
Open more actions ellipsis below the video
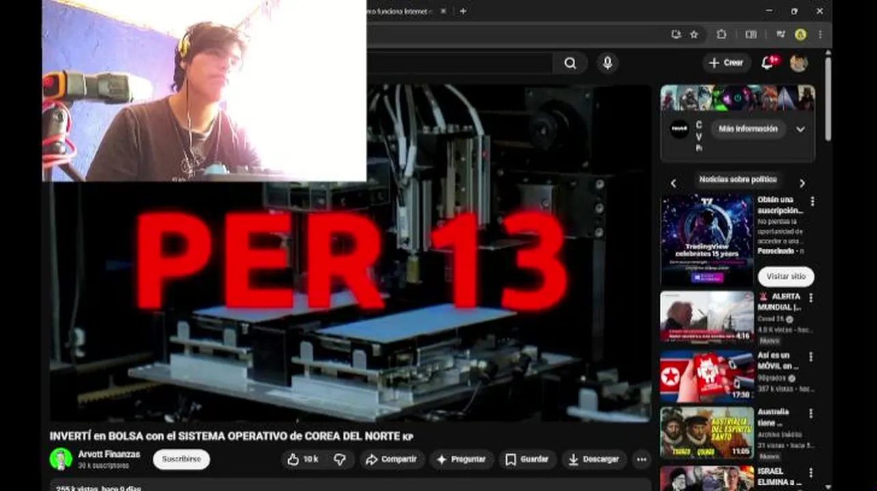tap(641, 460)
